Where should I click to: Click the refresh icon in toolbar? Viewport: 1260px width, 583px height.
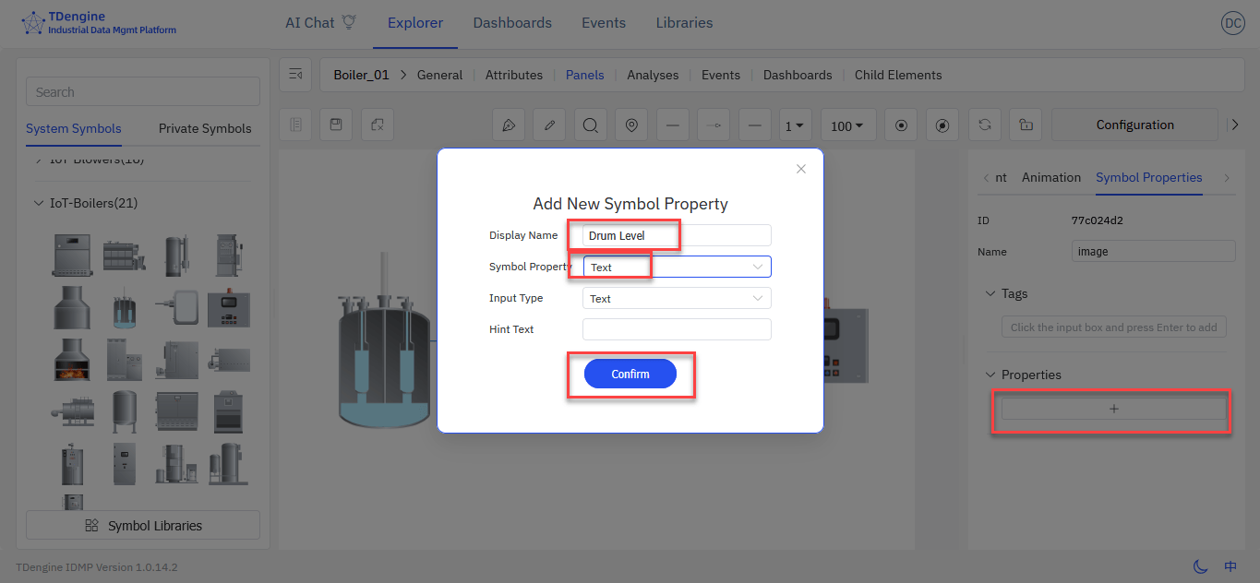pos(985,125)
